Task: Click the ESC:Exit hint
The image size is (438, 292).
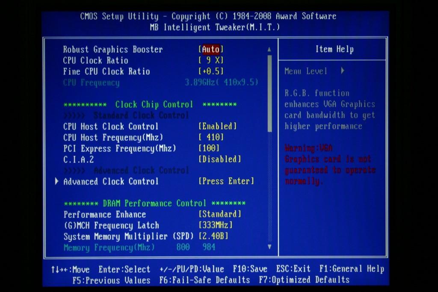Action: [x=293, y=269]
